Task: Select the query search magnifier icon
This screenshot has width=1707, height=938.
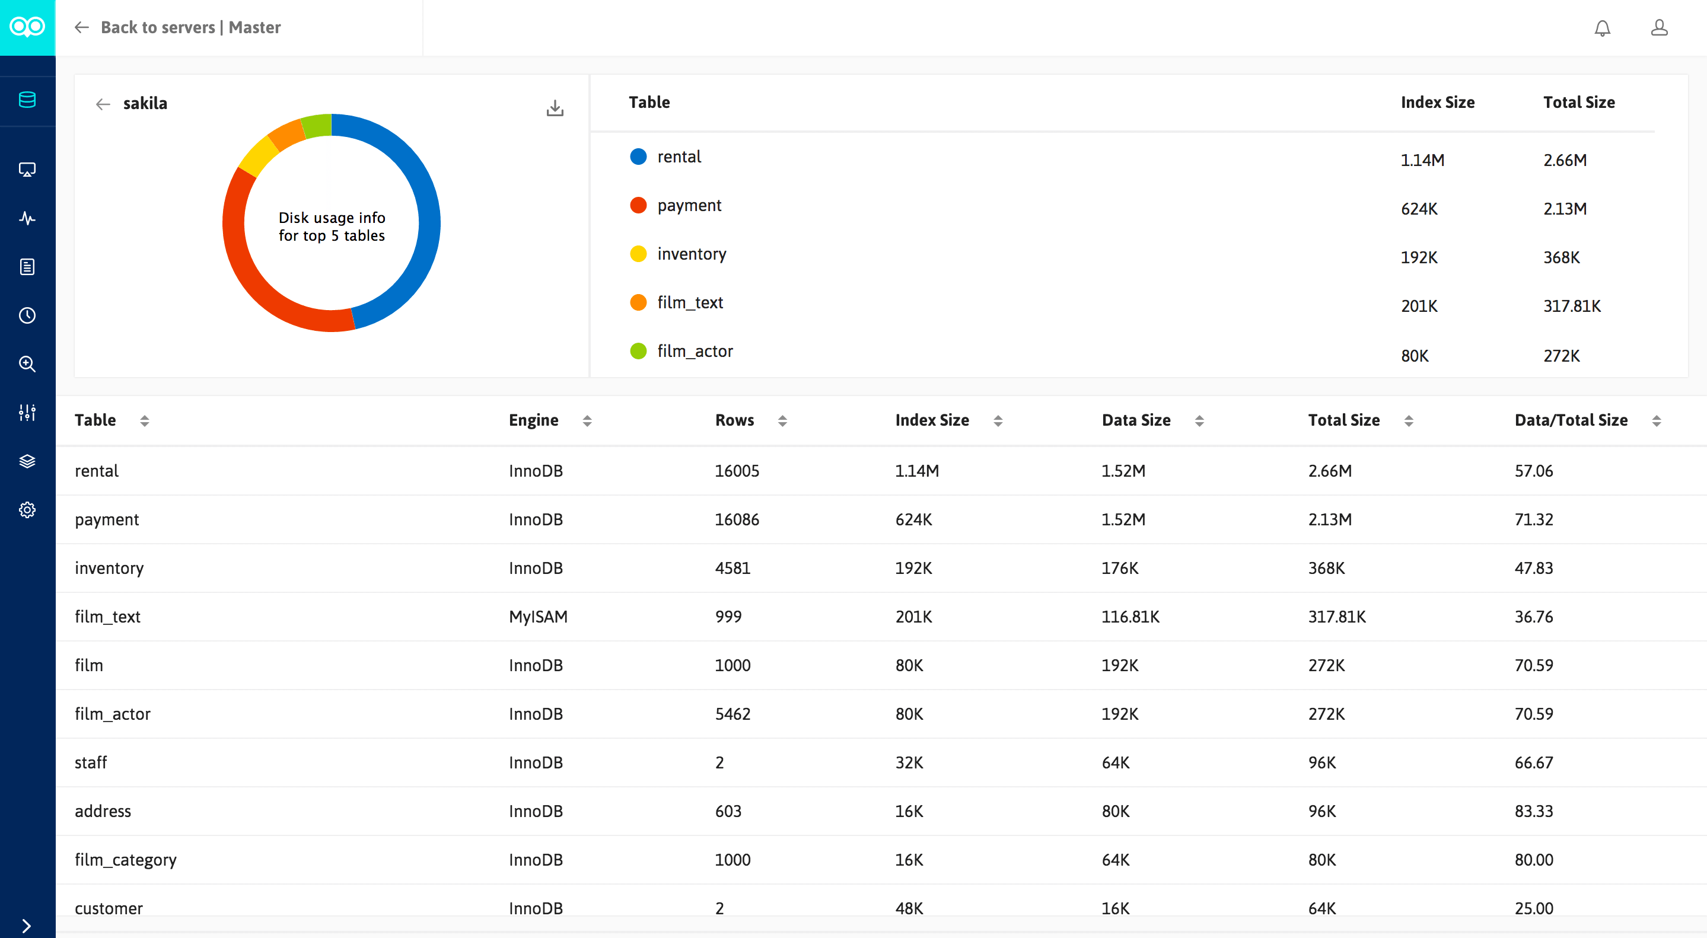Action: pos(27,363)
